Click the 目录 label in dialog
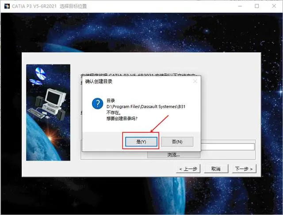This screenshot has height=215, width=283. point(111,100)
